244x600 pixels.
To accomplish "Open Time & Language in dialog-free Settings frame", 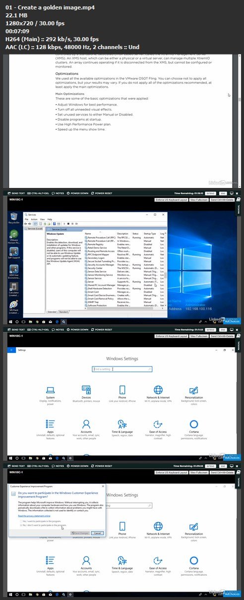I will pos(122,429).
